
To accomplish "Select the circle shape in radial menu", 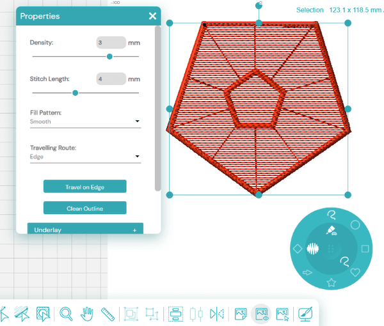I will [x=355, y=226].
